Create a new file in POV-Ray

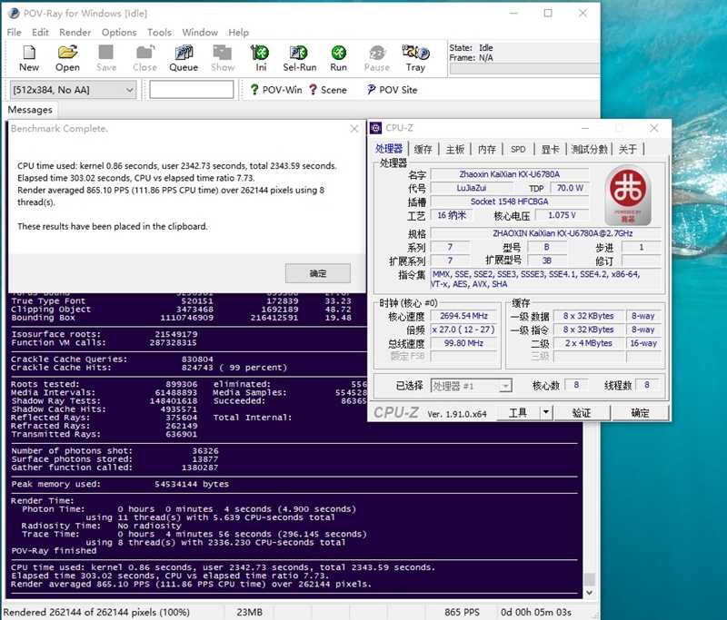click(28, 56)
